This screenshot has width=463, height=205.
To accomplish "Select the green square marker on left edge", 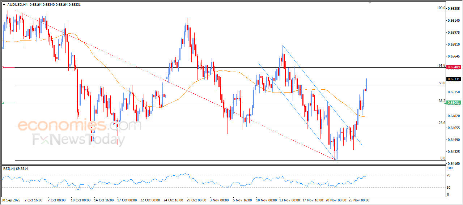I will point(3,103).
